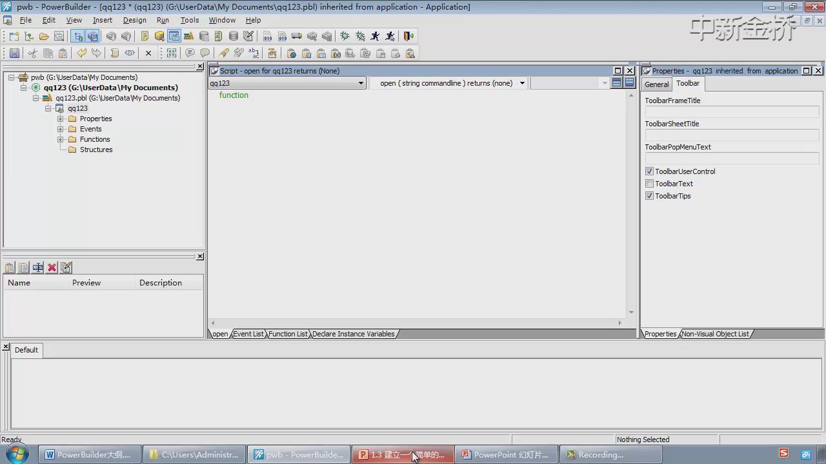Click the Inherit toolbar icon
Viewport: 826px width, 464px height.
pyautogui.click(x=29, y=36)
